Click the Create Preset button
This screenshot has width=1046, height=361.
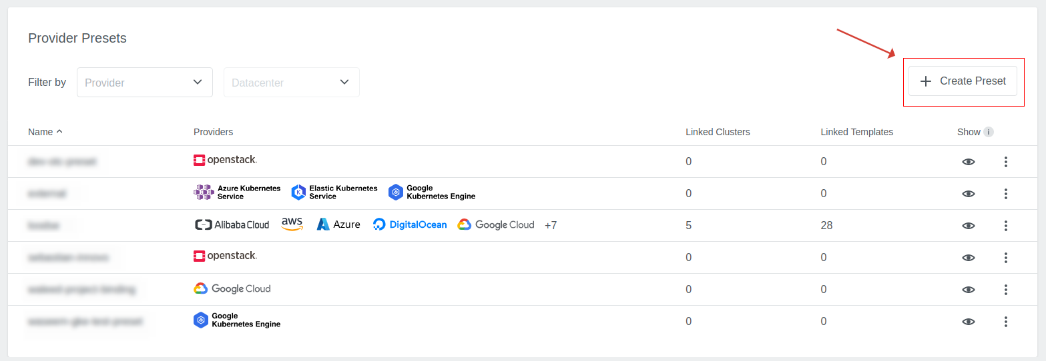[x=963, y=81]
